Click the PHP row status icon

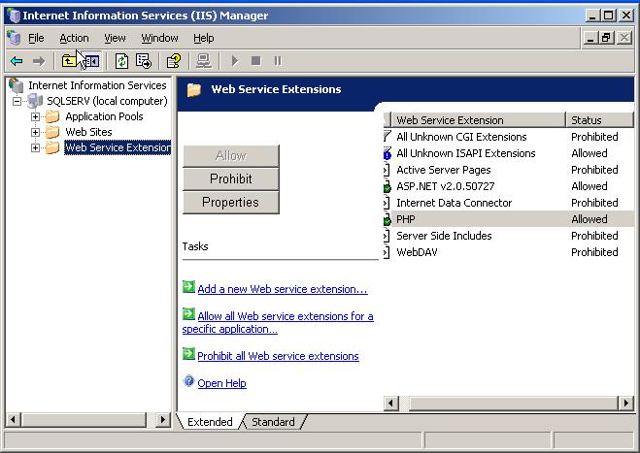tap(387, 220)
